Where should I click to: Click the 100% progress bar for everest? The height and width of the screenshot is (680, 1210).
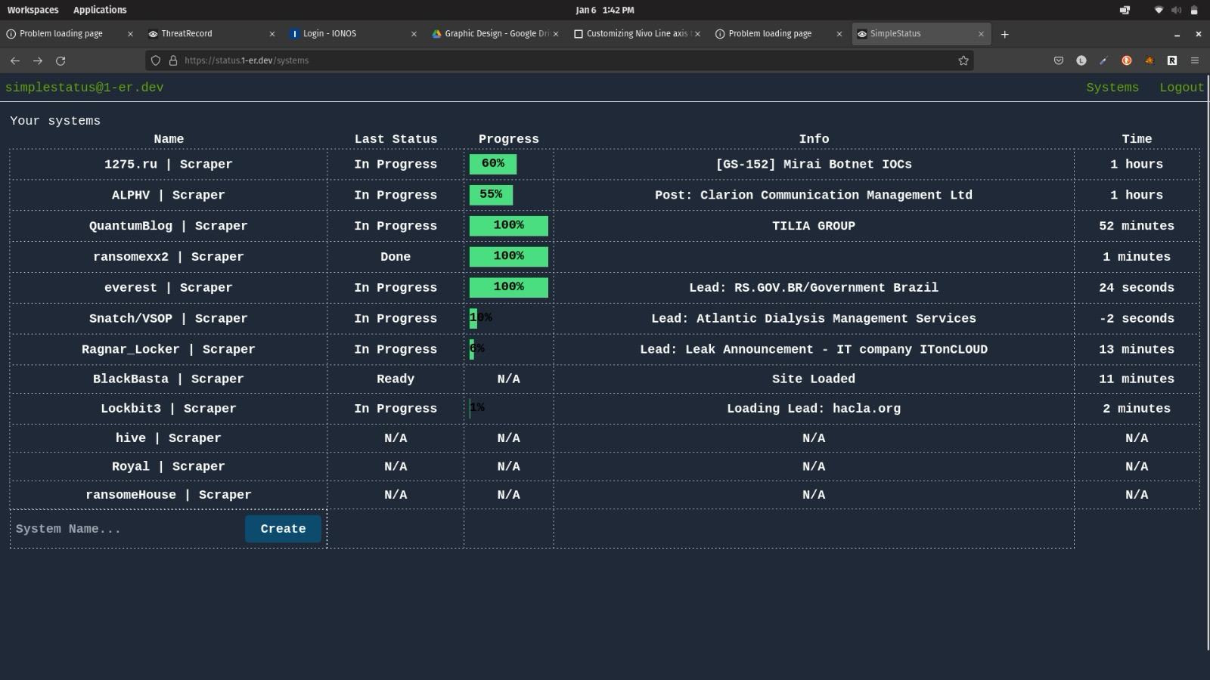tap(509, 288)
